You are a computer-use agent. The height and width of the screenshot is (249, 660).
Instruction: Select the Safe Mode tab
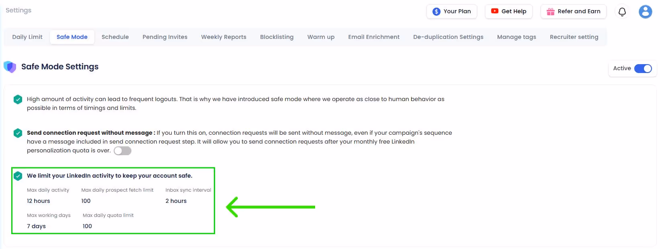click(x=72, y=37)
